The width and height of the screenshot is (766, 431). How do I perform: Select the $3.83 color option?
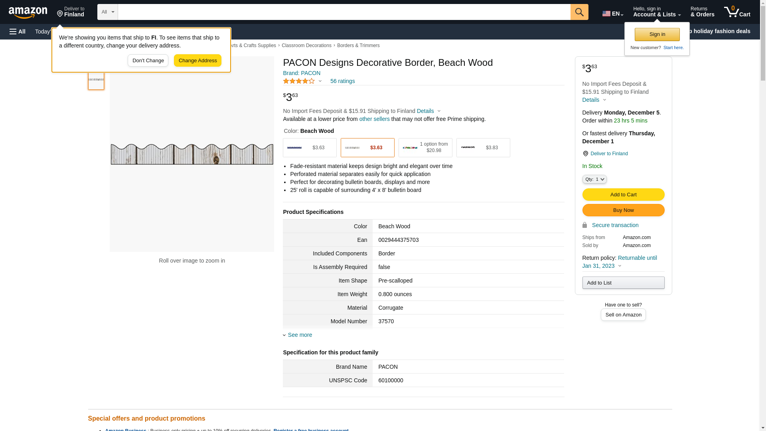pyautogui.click(x=483, y=148)
